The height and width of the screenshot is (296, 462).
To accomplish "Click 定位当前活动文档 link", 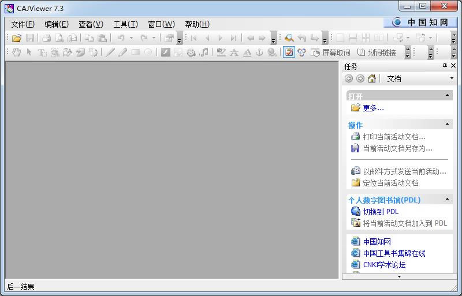I will tap(390, 183).
